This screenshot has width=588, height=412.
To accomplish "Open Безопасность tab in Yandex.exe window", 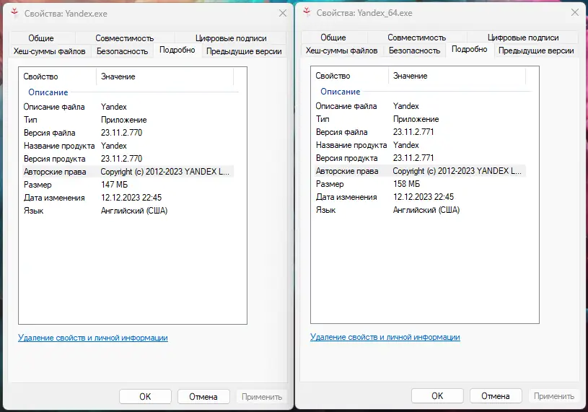I will [x=122, y=51].
